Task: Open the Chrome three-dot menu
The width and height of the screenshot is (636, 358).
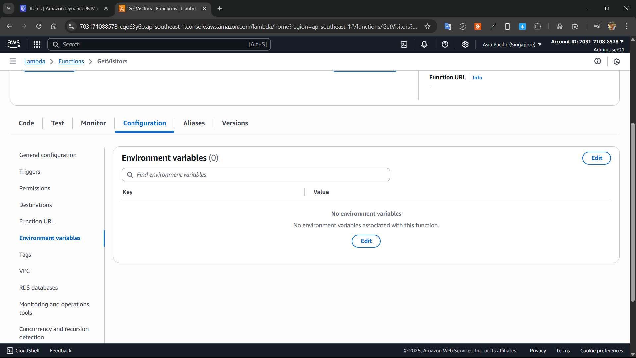Action: [x=627, y=26]
